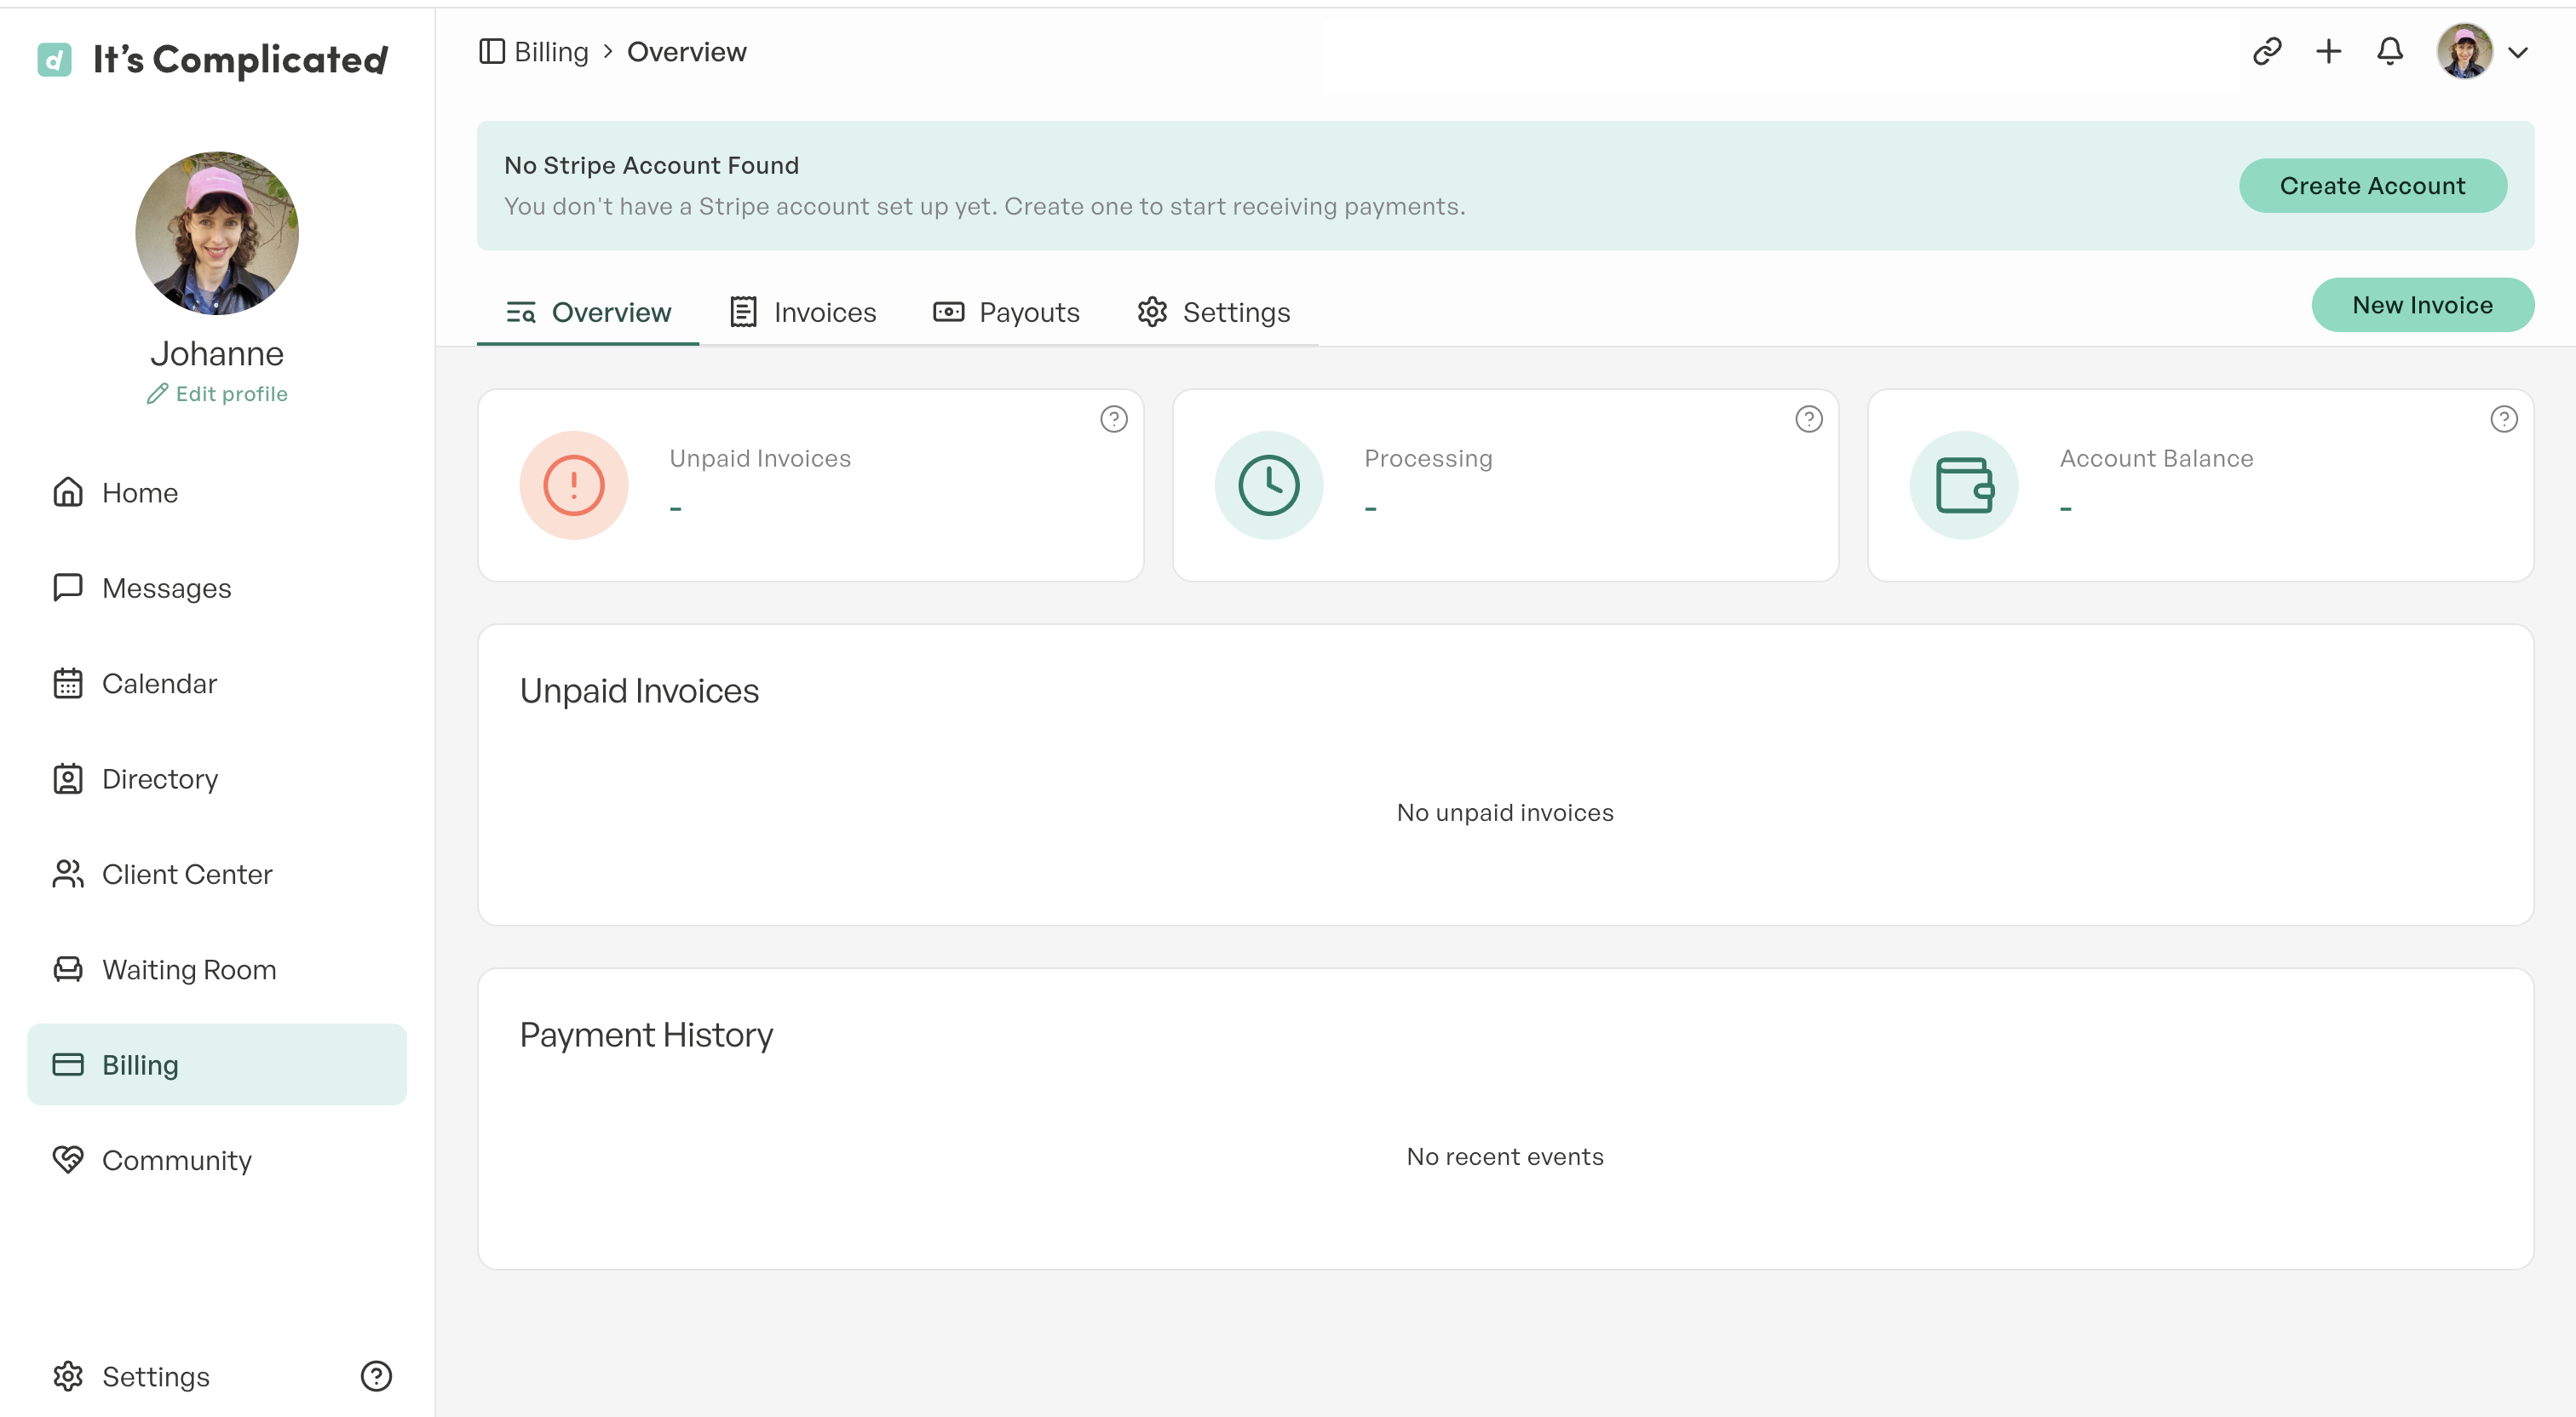Click the Payment History heading

[646, 1035]
